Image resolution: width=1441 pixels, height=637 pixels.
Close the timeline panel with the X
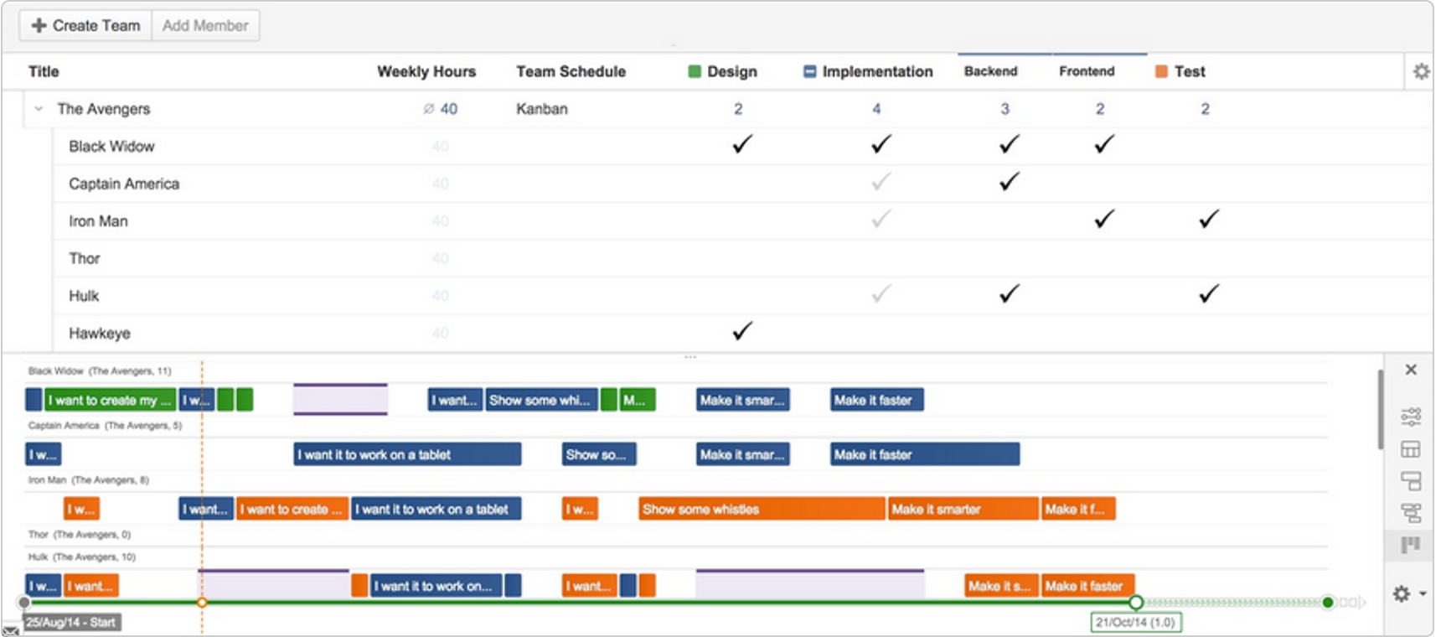point(1411,370)
